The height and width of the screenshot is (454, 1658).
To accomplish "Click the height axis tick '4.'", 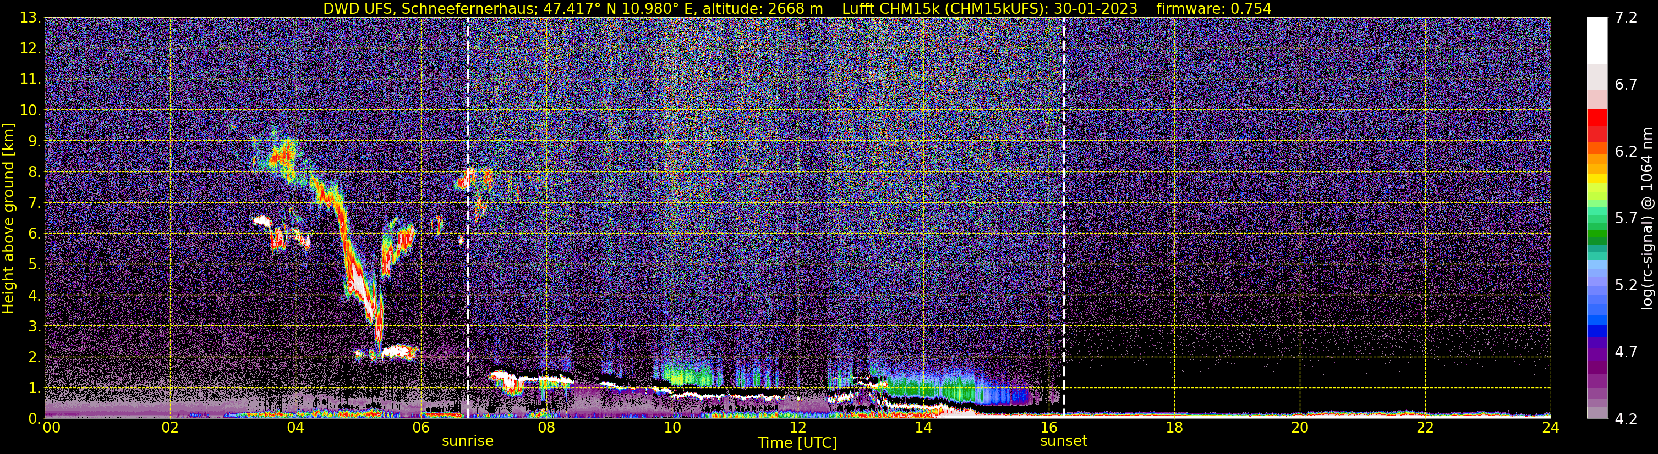I will pos(35,296).
